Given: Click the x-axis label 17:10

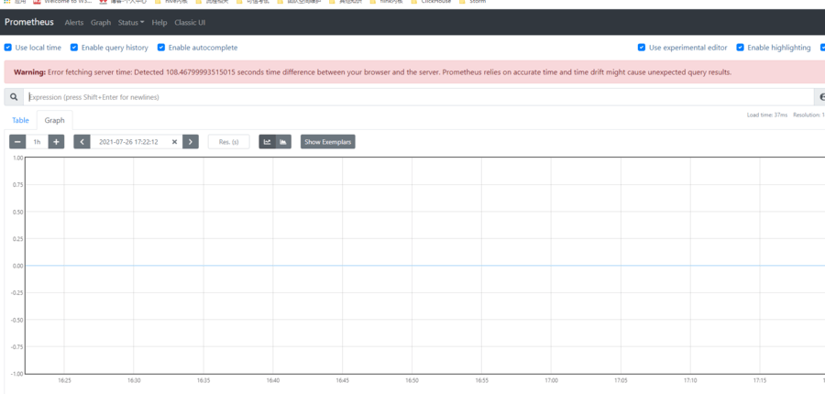Looking at the screenshot, I should click(x=690, y=379).
